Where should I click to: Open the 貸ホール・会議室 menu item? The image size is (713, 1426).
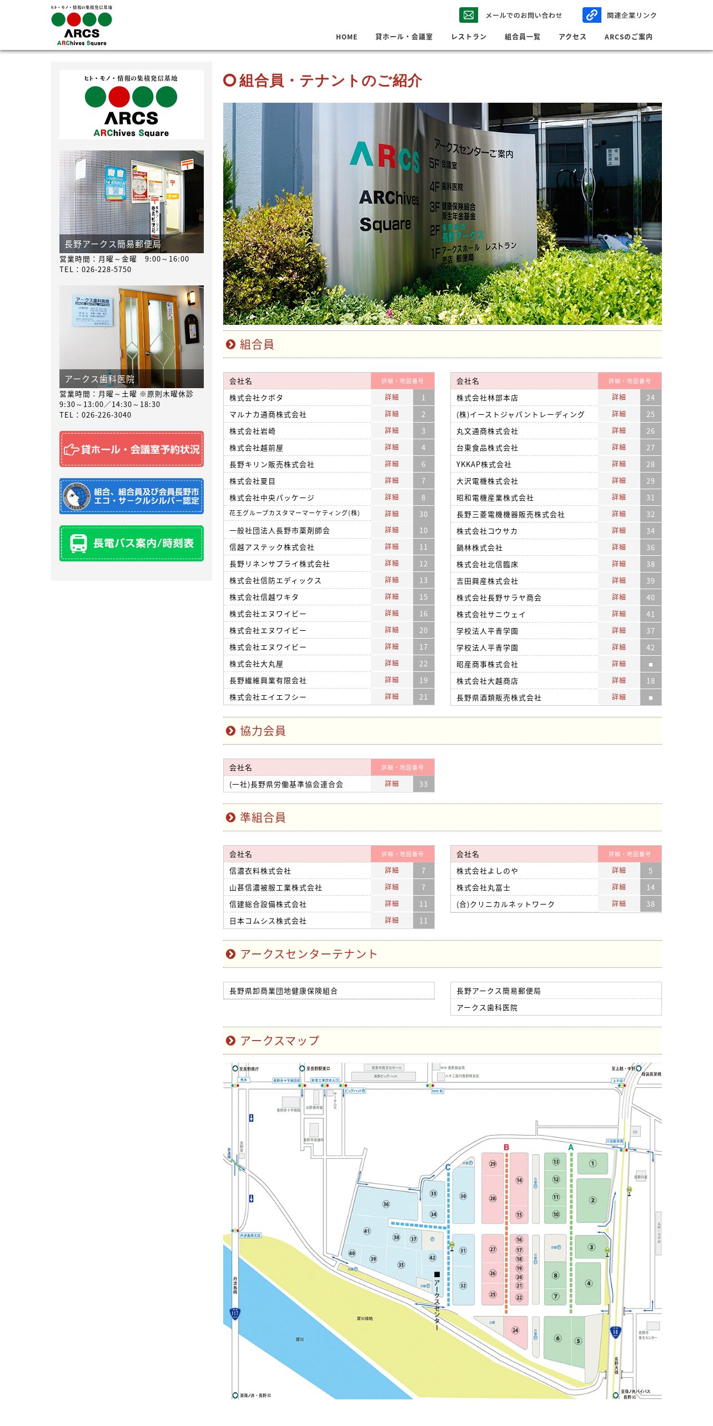tap(404, 37)
